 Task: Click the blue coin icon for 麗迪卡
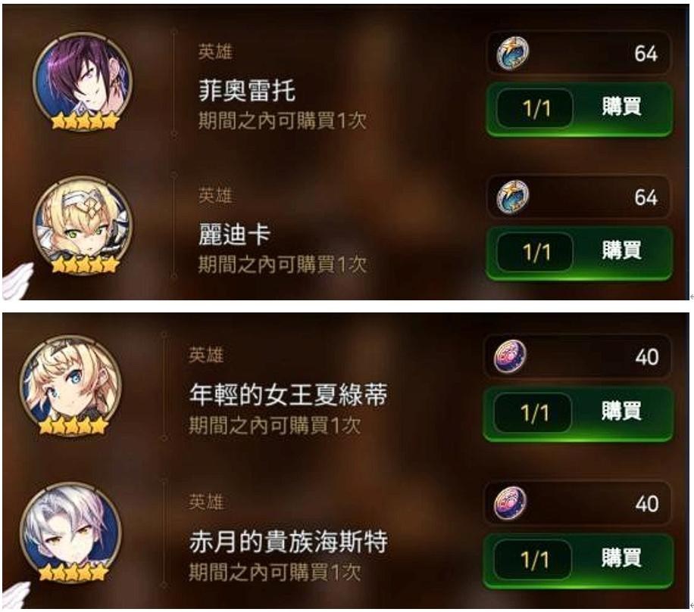512,197
